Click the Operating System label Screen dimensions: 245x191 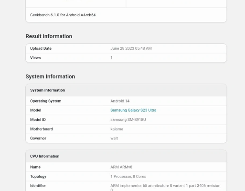(x=46, y=101)
